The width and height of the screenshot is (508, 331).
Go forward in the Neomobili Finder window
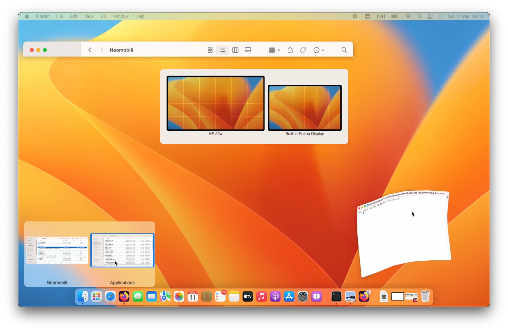(101, 50)
